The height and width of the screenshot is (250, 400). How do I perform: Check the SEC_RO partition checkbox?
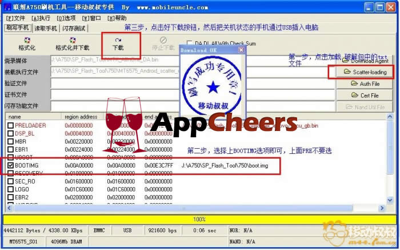click(x=10, y=181)
